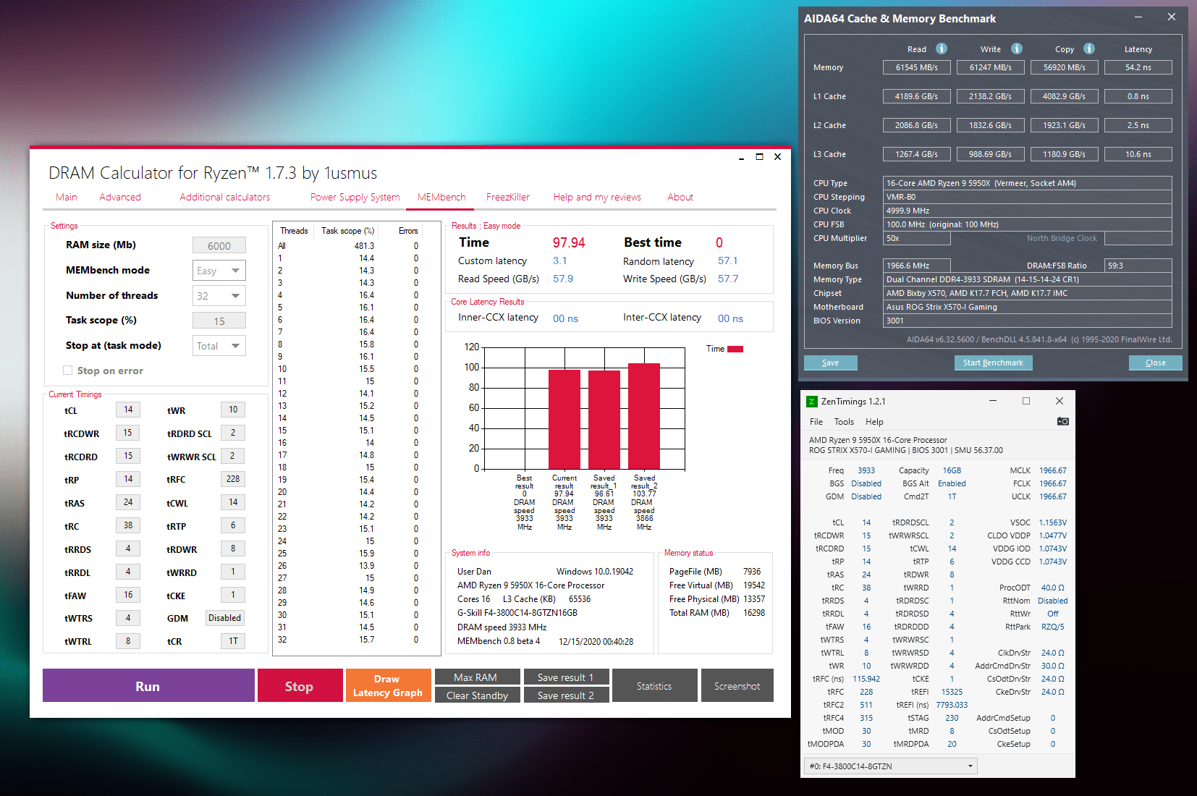Open the Help menu in ZenTimings
1197x796 pixels.
[x=874, y=422]
